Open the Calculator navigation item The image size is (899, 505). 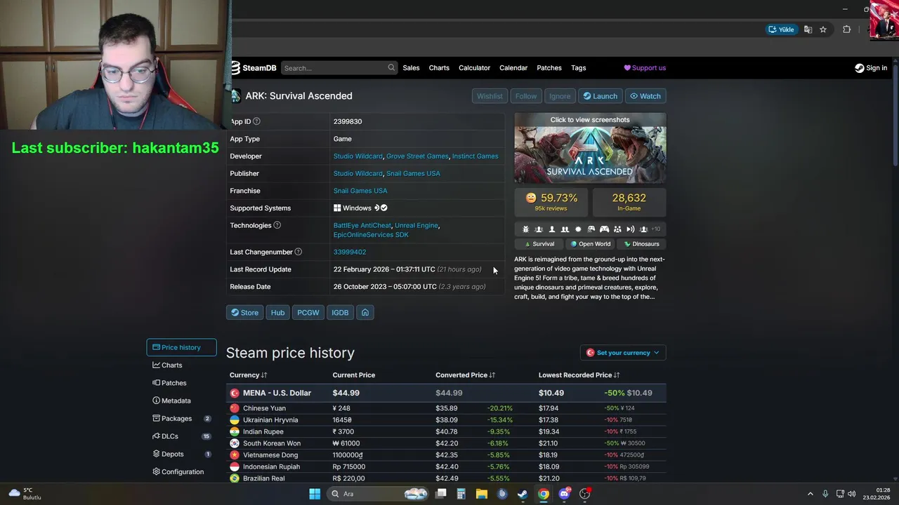pos(474,68)
